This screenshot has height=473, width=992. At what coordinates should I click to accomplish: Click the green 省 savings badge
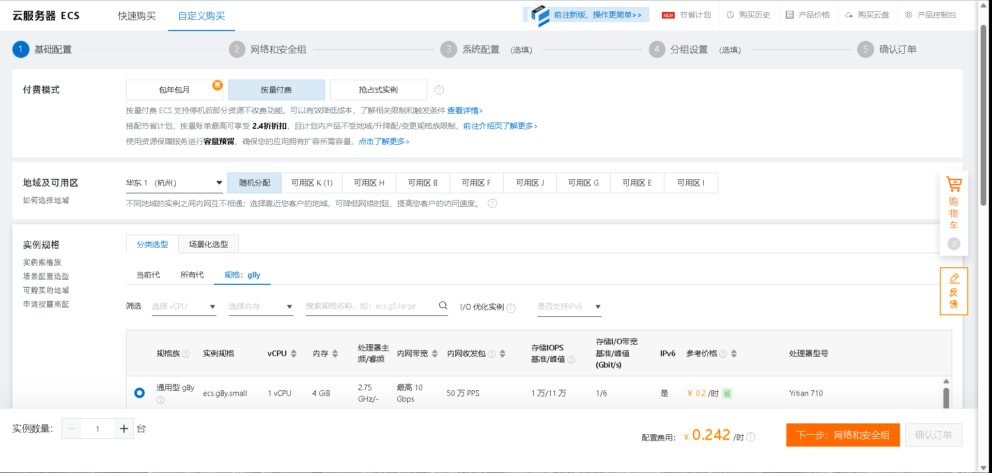tap(727, 393)
